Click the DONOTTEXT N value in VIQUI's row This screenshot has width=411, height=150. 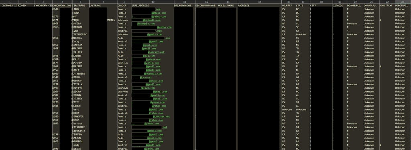(380, 20)
